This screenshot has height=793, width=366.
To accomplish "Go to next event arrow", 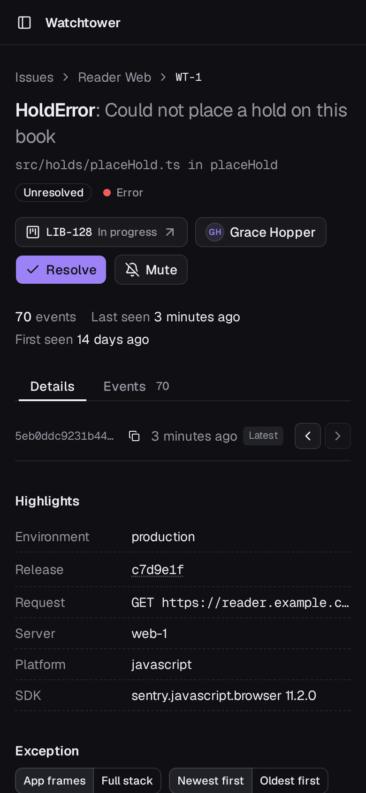I will [x=338, y=436].
